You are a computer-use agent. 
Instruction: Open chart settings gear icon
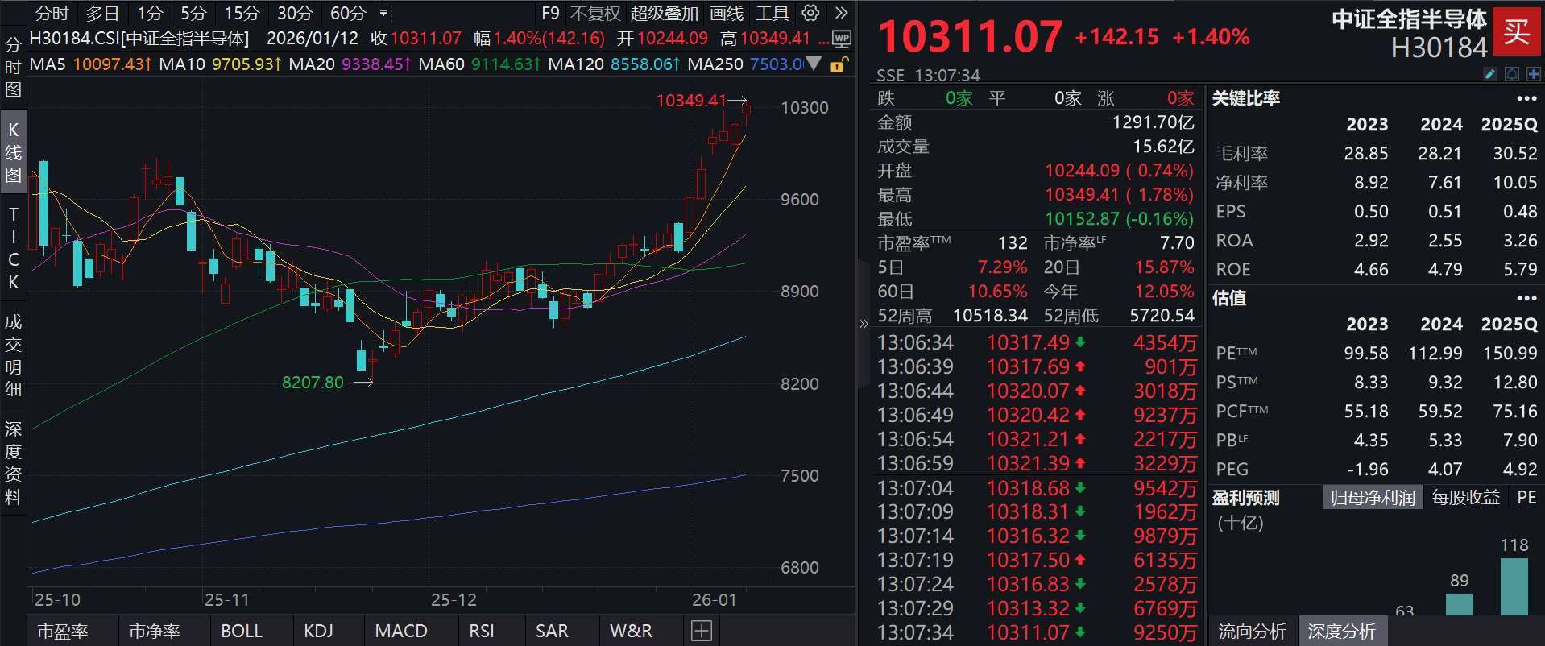click(x=810, y=13)
